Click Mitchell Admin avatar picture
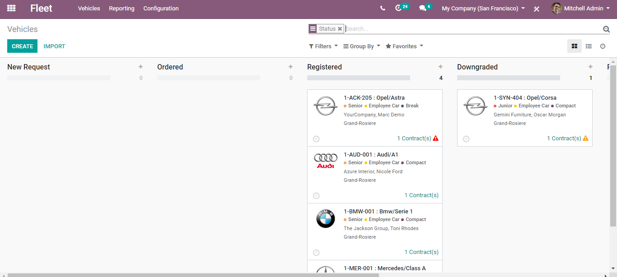Screen dimensions: 617x277 pos(556,8)
